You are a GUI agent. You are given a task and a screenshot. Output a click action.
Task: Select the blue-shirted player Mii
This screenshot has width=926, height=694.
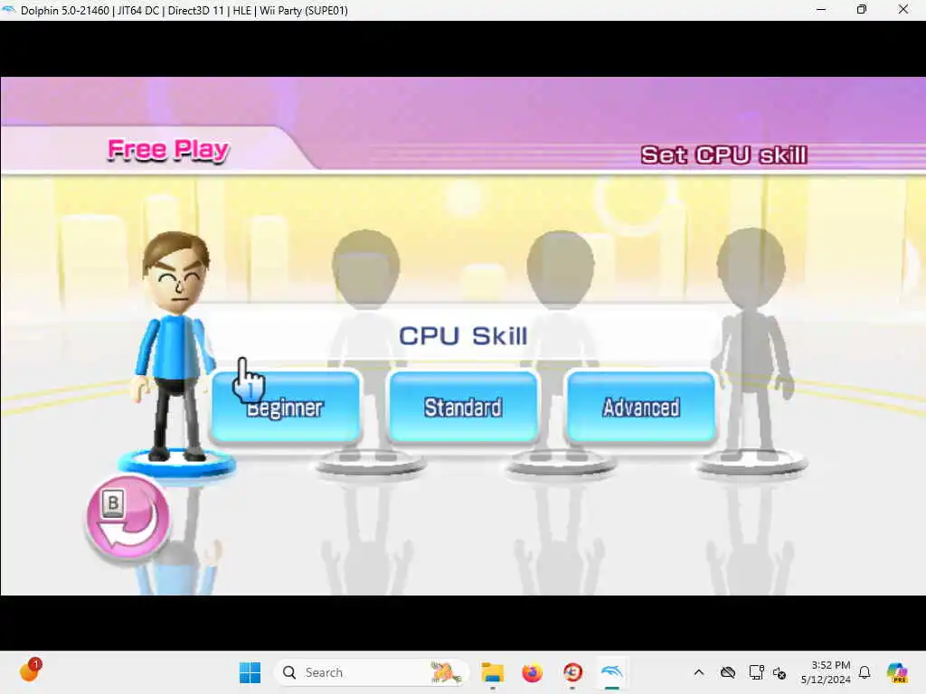tap(174, 345)
